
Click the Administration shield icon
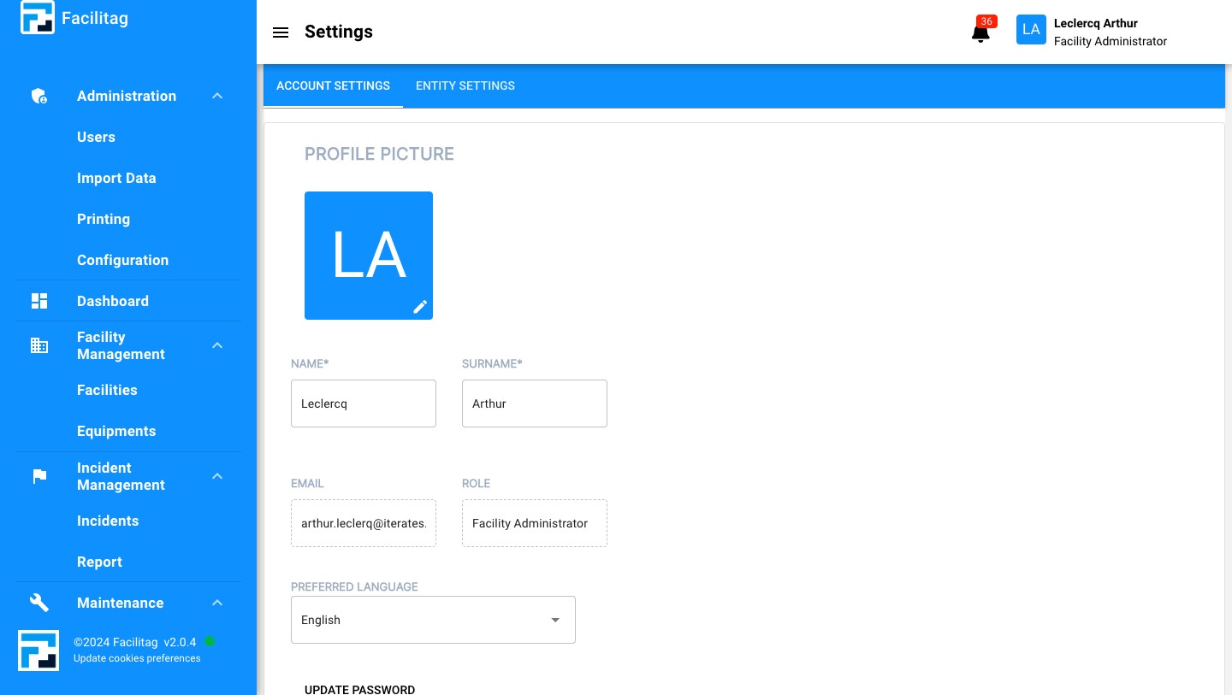click(39, 97)
